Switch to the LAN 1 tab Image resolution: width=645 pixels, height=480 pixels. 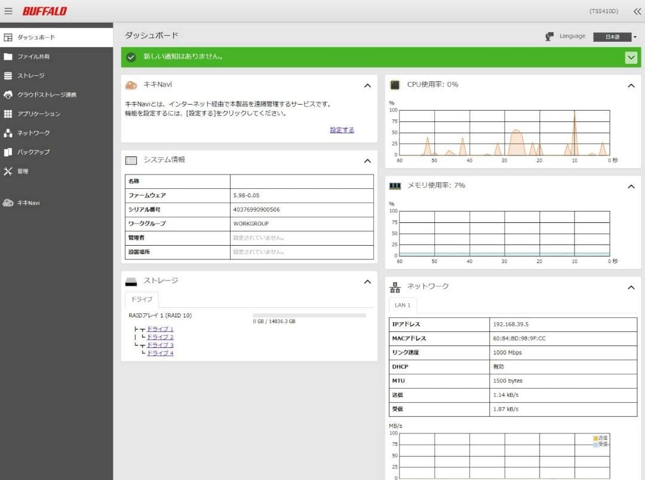403,305
